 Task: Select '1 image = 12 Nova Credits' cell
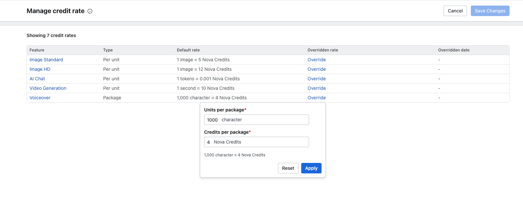[x=204, y=69]
